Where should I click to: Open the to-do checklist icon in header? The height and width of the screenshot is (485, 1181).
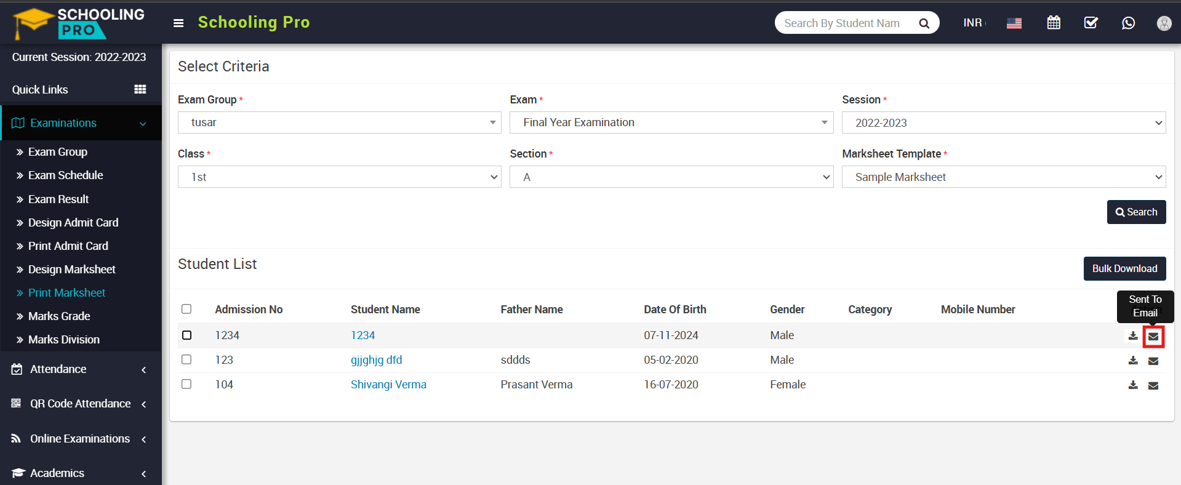coord(1091,23)
